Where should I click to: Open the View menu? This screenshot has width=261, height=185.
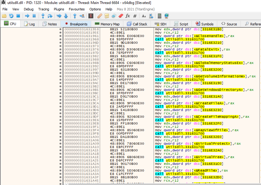pos(16,9)
